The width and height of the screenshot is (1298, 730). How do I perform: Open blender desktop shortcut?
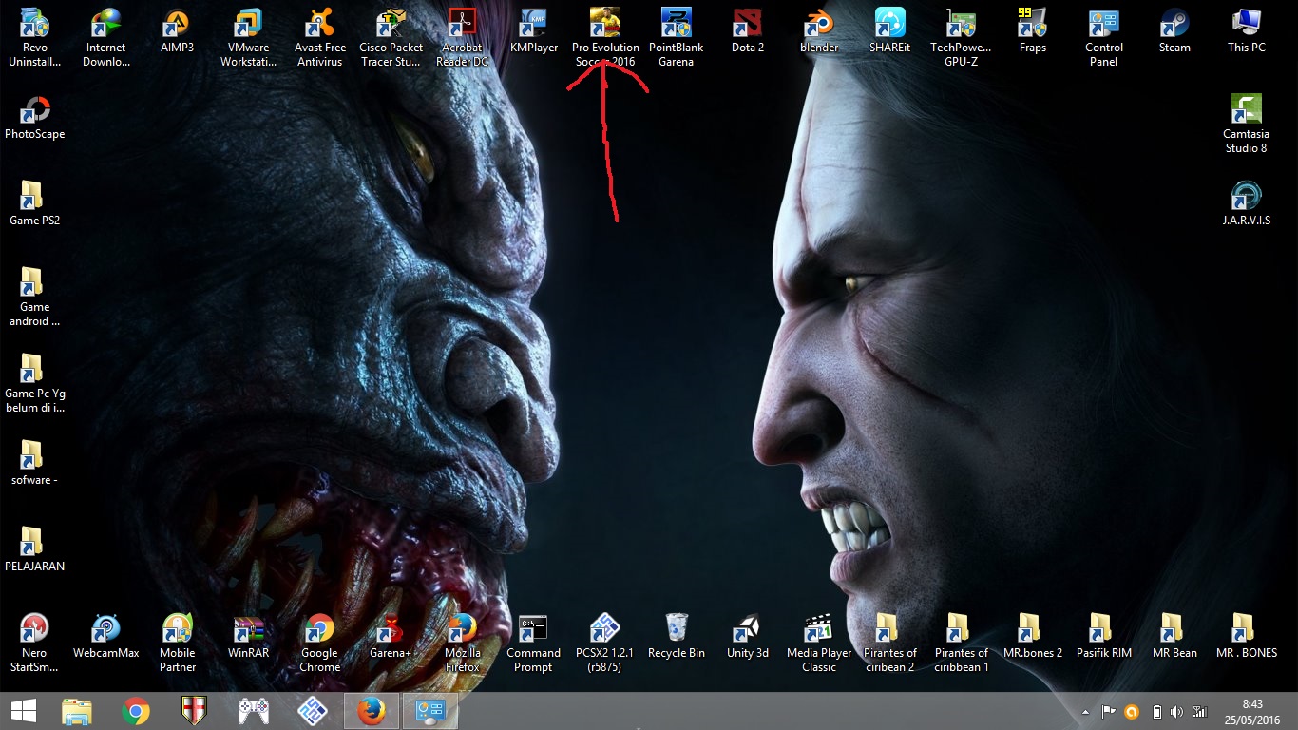point(819,31)
